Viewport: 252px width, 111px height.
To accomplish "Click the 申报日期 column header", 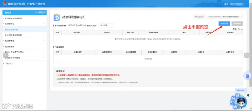I will (174, 52).
